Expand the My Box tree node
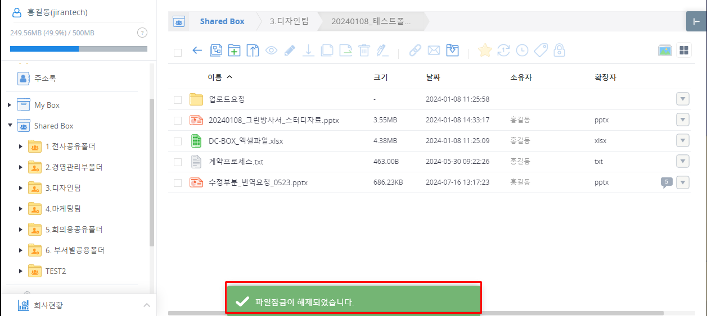 (10, 105)
